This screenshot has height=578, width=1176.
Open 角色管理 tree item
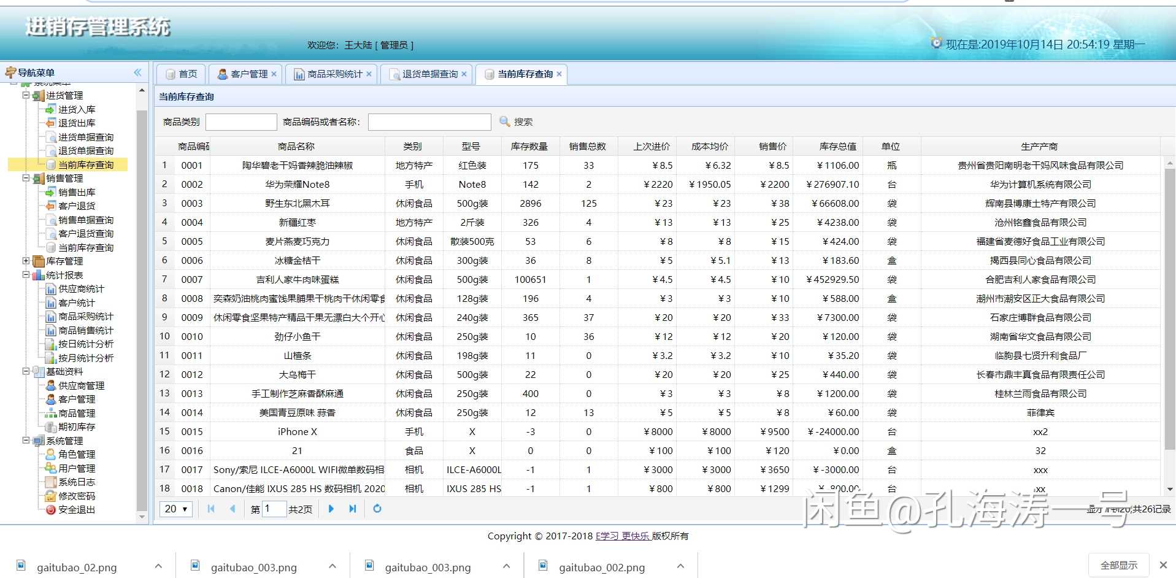click(x=77, y=454)
